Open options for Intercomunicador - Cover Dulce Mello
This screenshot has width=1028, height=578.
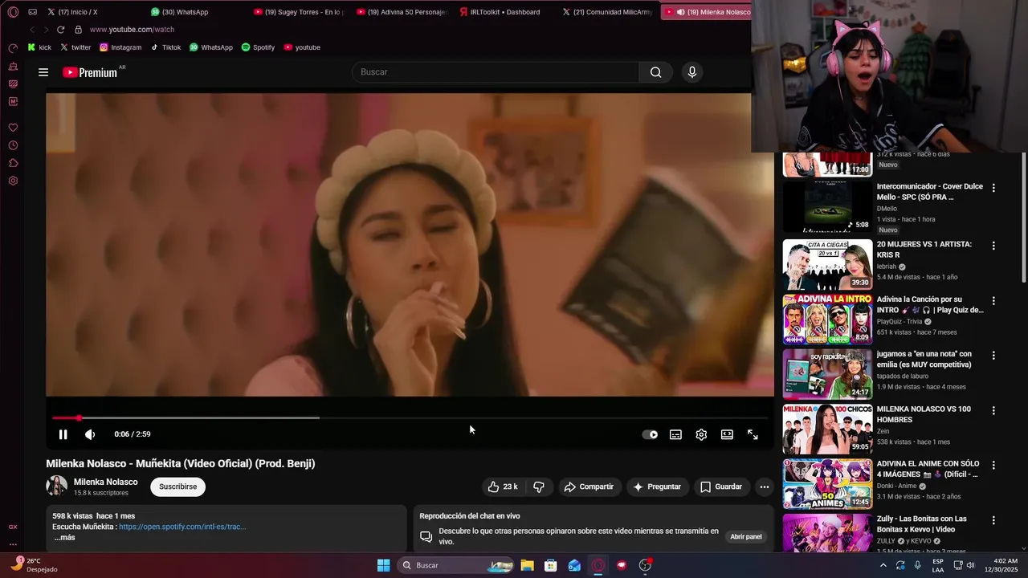pyautogui.click(x=993, y=188)
